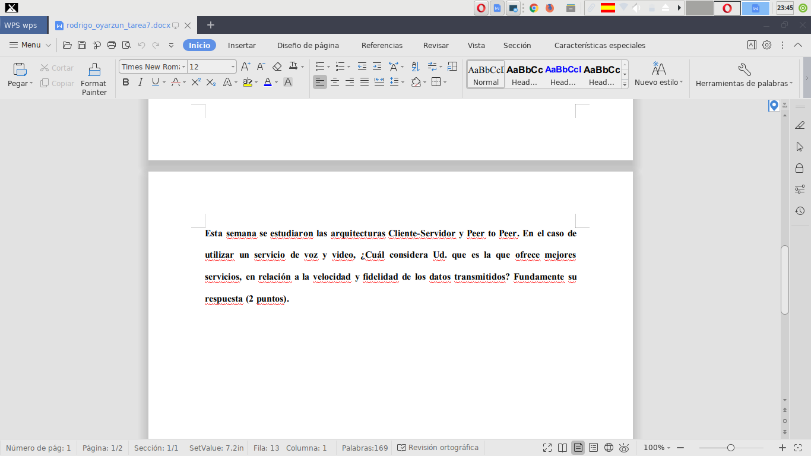This screenshot has height=456, width=811.
Task: Apply superscript formatting
Action: 195,83
